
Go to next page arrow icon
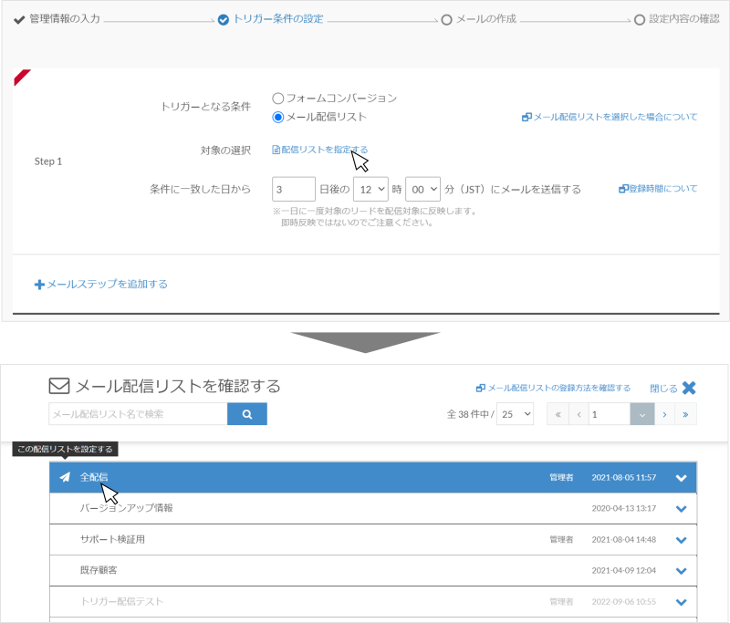[664, 414]
